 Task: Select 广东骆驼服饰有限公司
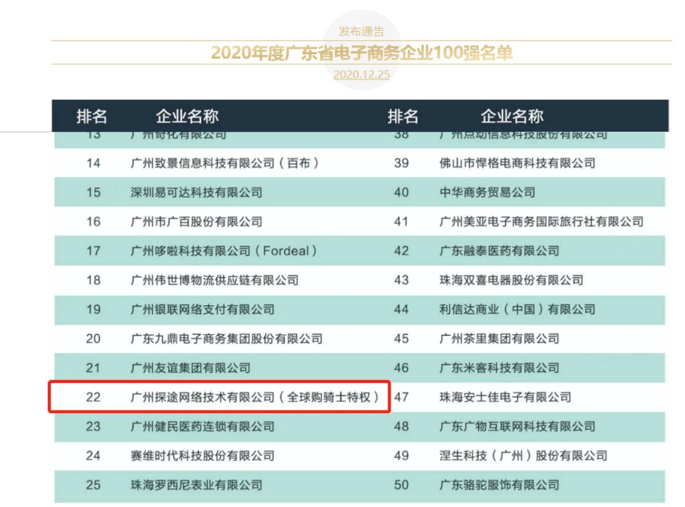499,485
